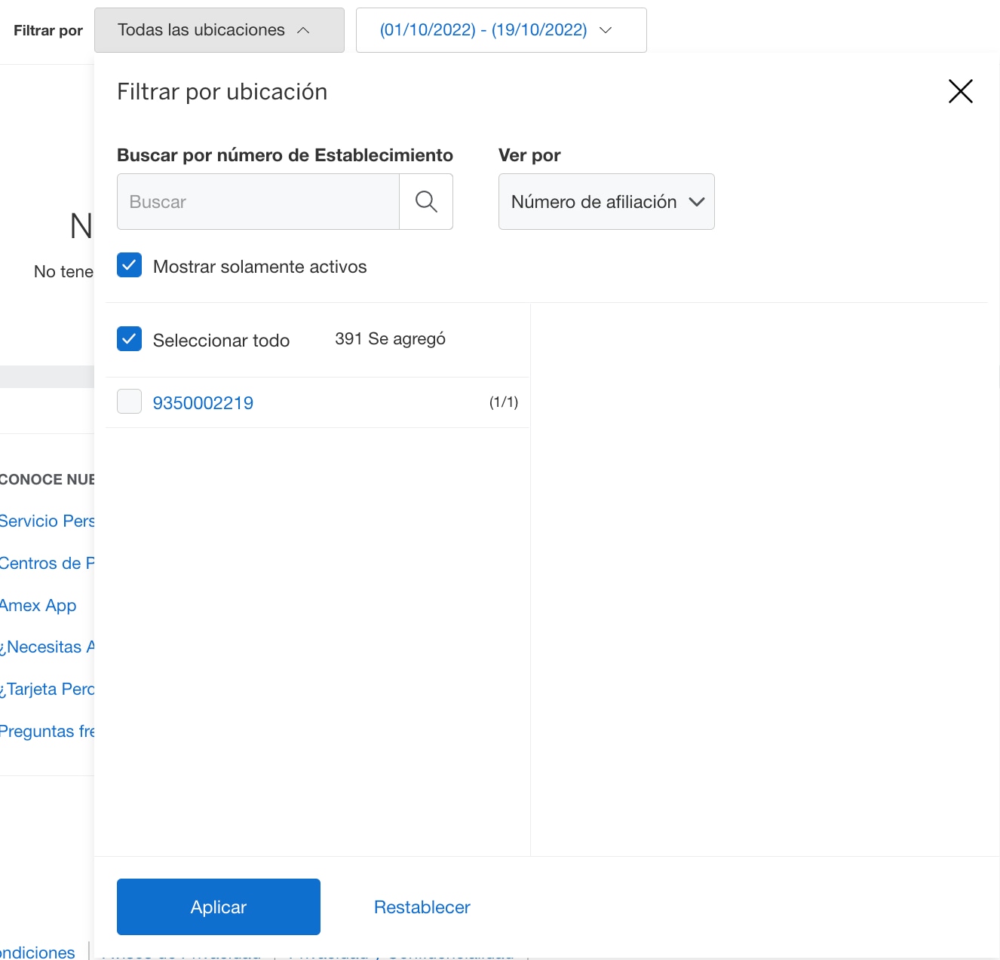Close the Filtrar por ubicación dialog
The height and width of the screenshot is (960, 1000).
pyautogui.click(x=960, y=91)
